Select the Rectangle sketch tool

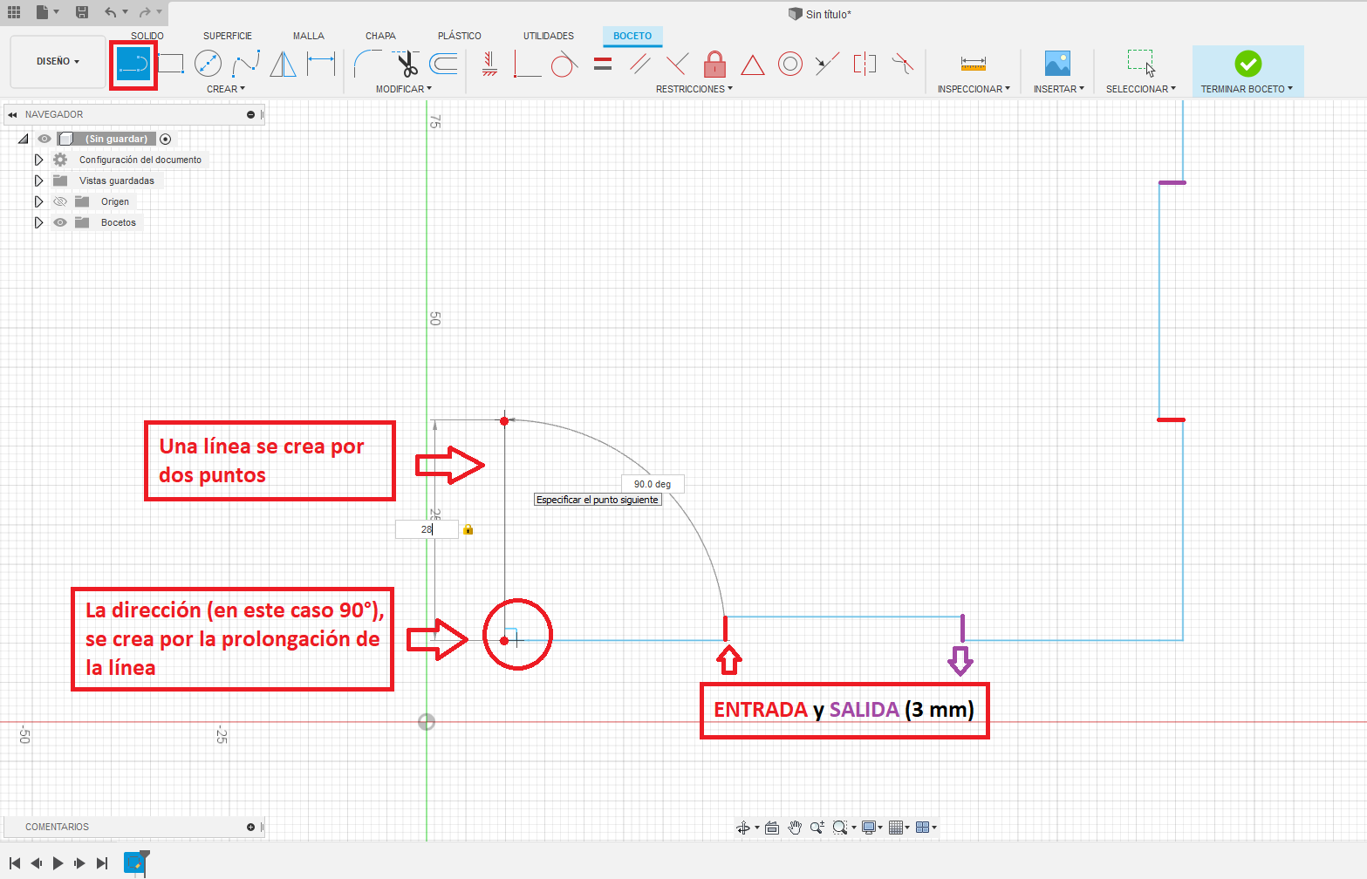coord(170,64)
